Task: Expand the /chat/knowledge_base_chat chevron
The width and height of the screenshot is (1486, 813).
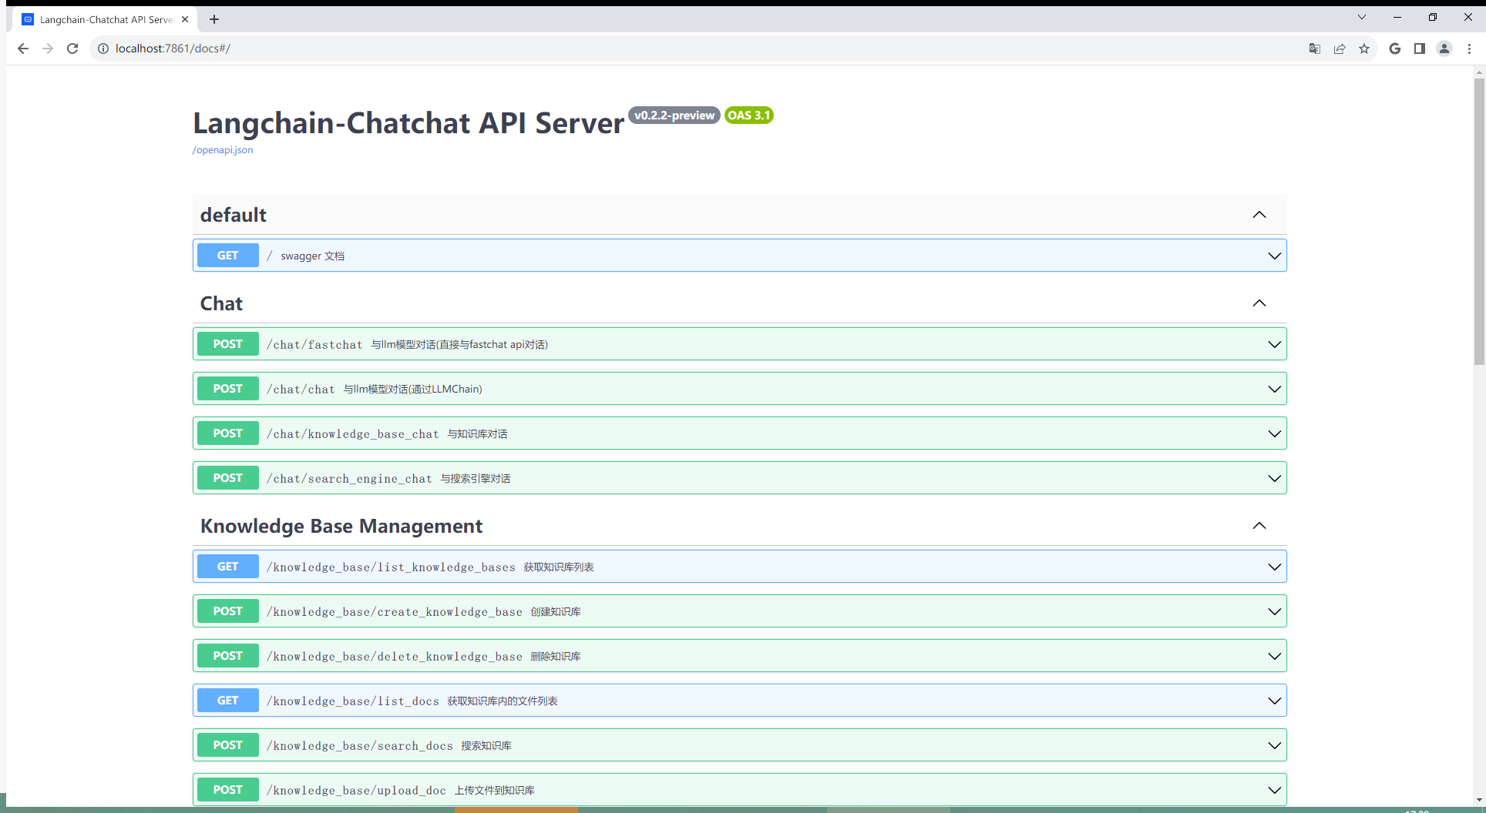Action: tap(1275, 433)
